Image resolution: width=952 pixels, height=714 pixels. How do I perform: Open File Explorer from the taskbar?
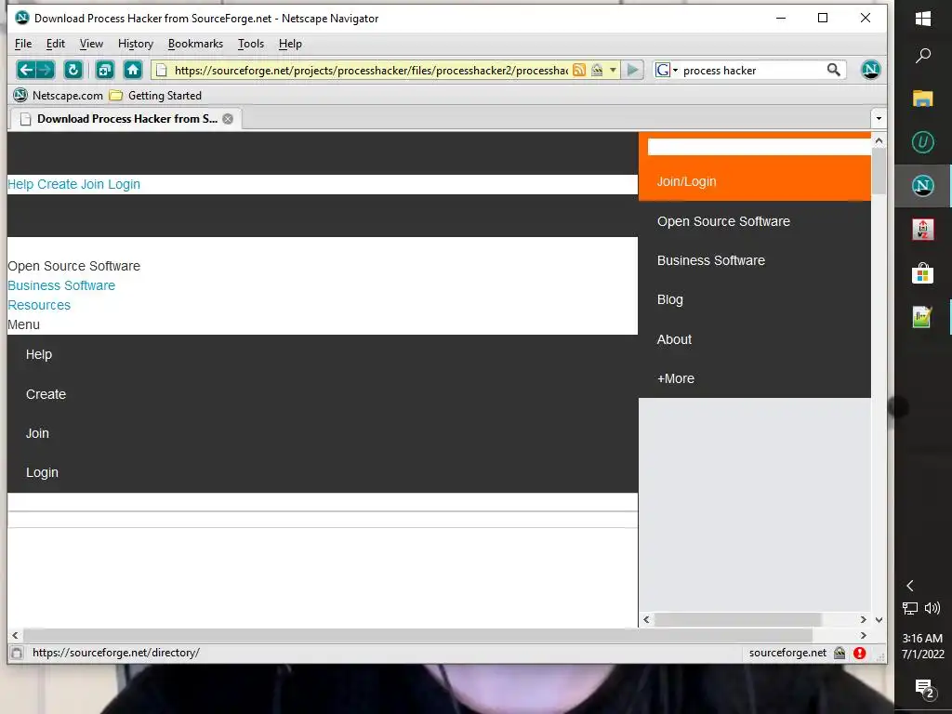[x=923, y=99]
